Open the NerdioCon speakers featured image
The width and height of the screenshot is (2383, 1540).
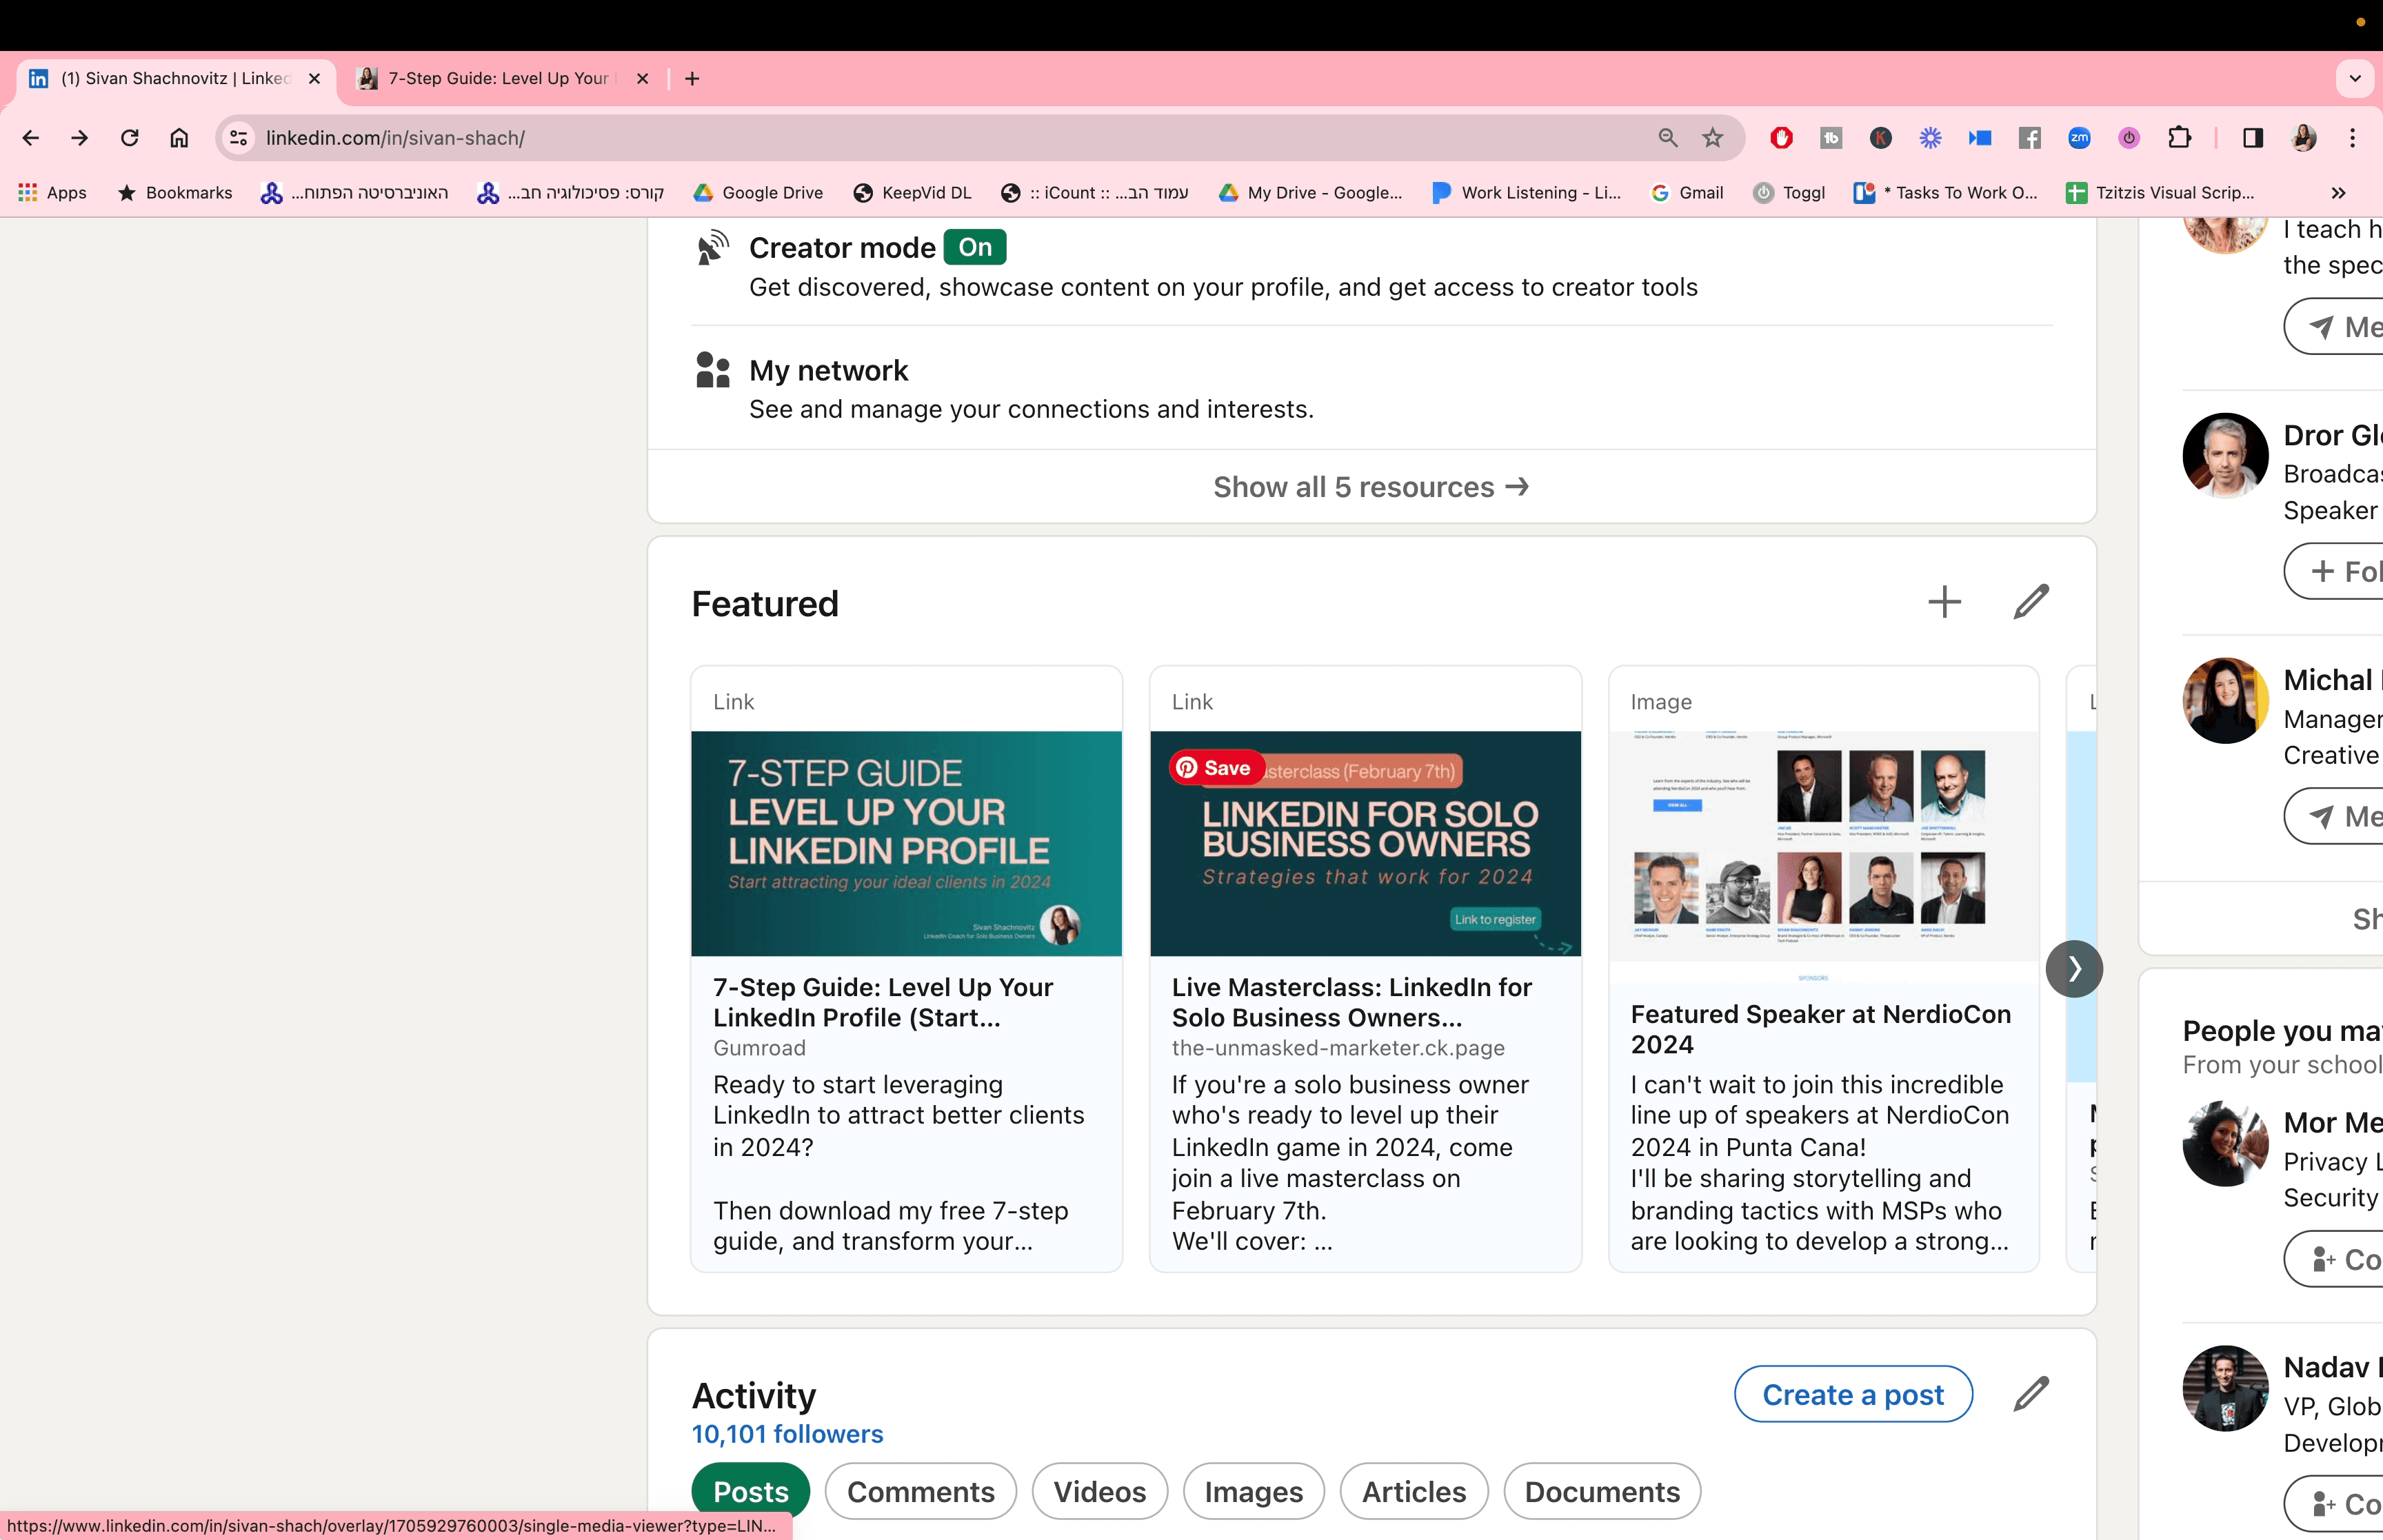coord(1823,856)
